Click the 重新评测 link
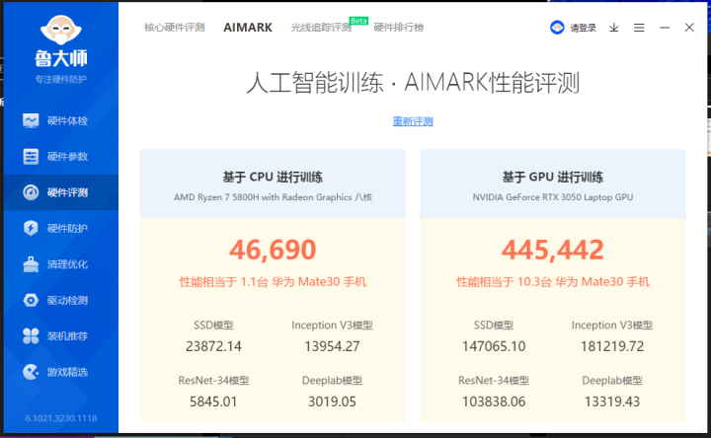Image resolution: width=711 pixels, height=438 pixels. coord(413,121)
